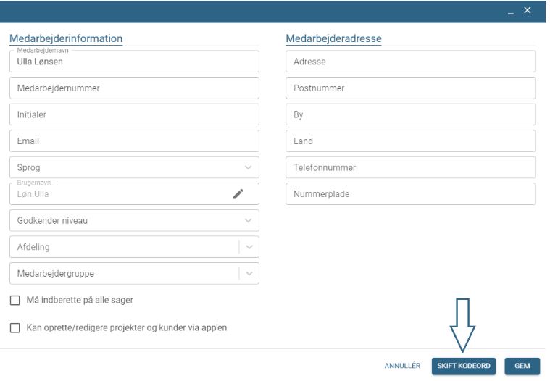550x381 pixels.
Task: Enable 'Må indberette på alle sager' checkbox
Action: tap(15, 300)
